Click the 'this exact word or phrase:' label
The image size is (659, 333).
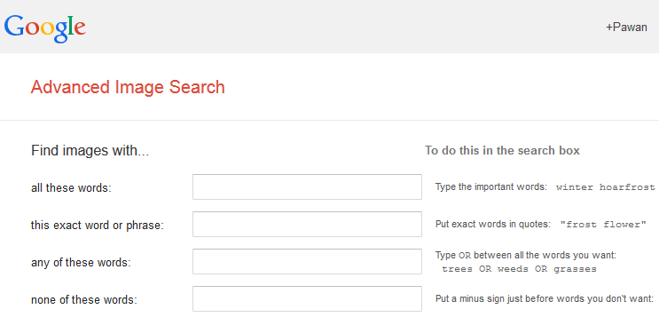[97, 226]
